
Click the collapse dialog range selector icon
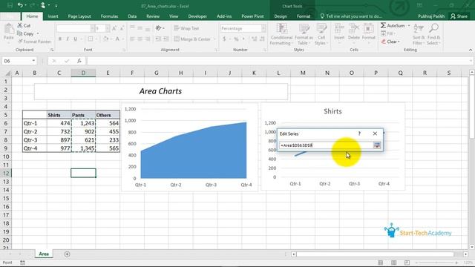coord(377,145)
